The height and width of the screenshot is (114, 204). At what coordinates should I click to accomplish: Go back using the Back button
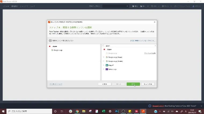(104, 84)
